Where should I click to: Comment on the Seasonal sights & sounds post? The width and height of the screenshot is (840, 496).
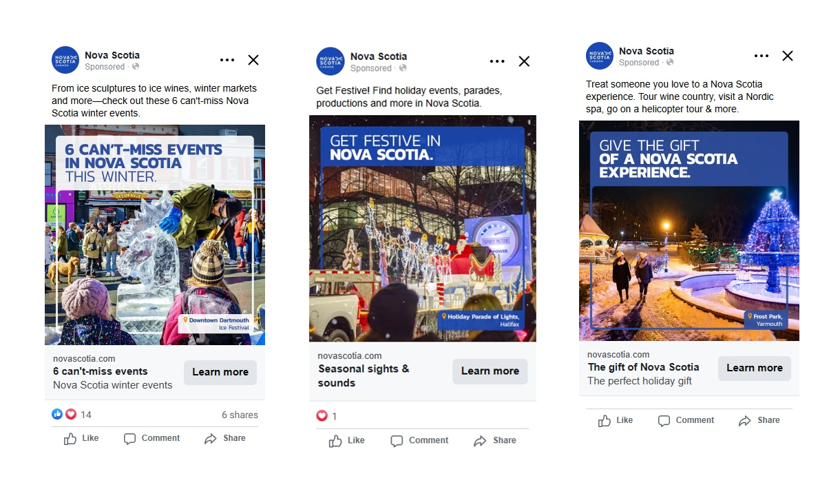coord(419,440)
